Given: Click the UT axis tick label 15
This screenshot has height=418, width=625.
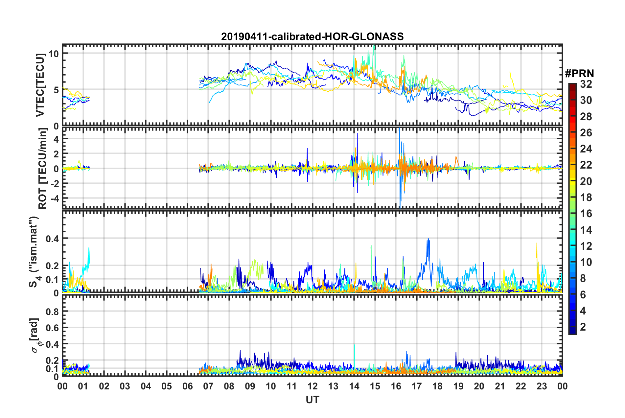Looking at the screenshot, I should (375, 386).
